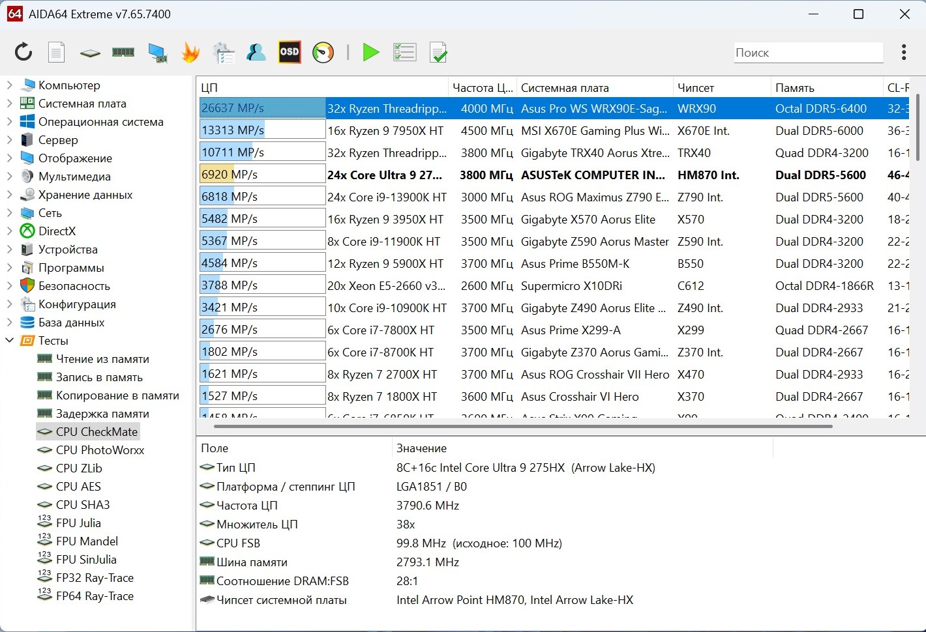
Task: Open the memory benchmark RAM icon
Action: (123, 52)
